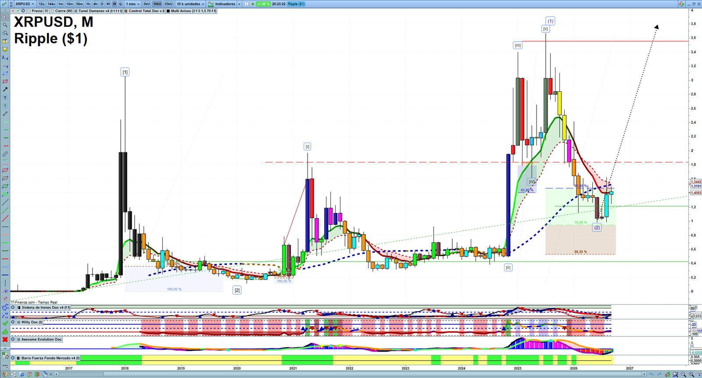This screenshot has width=702, height=378.
Task: Open the Indicadores chart icon
Action: tap(211, 4)
